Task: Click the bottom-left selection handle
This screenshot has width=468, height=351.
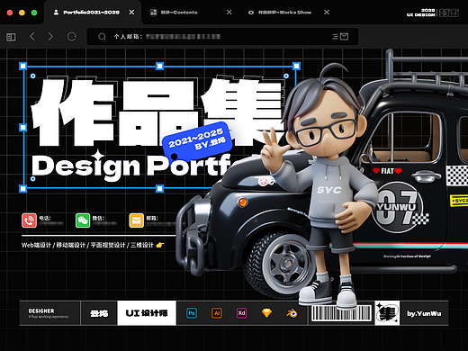Action: coord(22,189)
